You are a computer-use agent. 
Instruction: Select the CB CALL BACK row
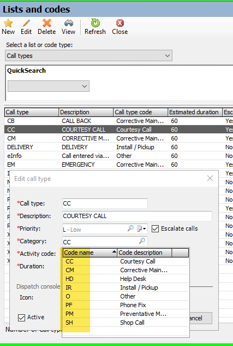pyautogui.click(x=119, y=121)
